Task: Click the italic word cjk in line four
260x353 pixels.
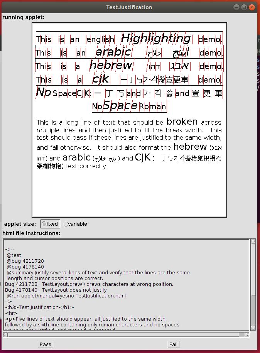Action: (x=101, y=79)
